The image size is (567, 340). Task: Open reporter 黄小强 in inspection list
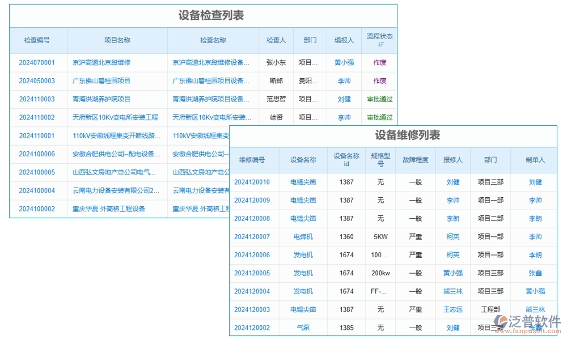[x=344, y=62]
